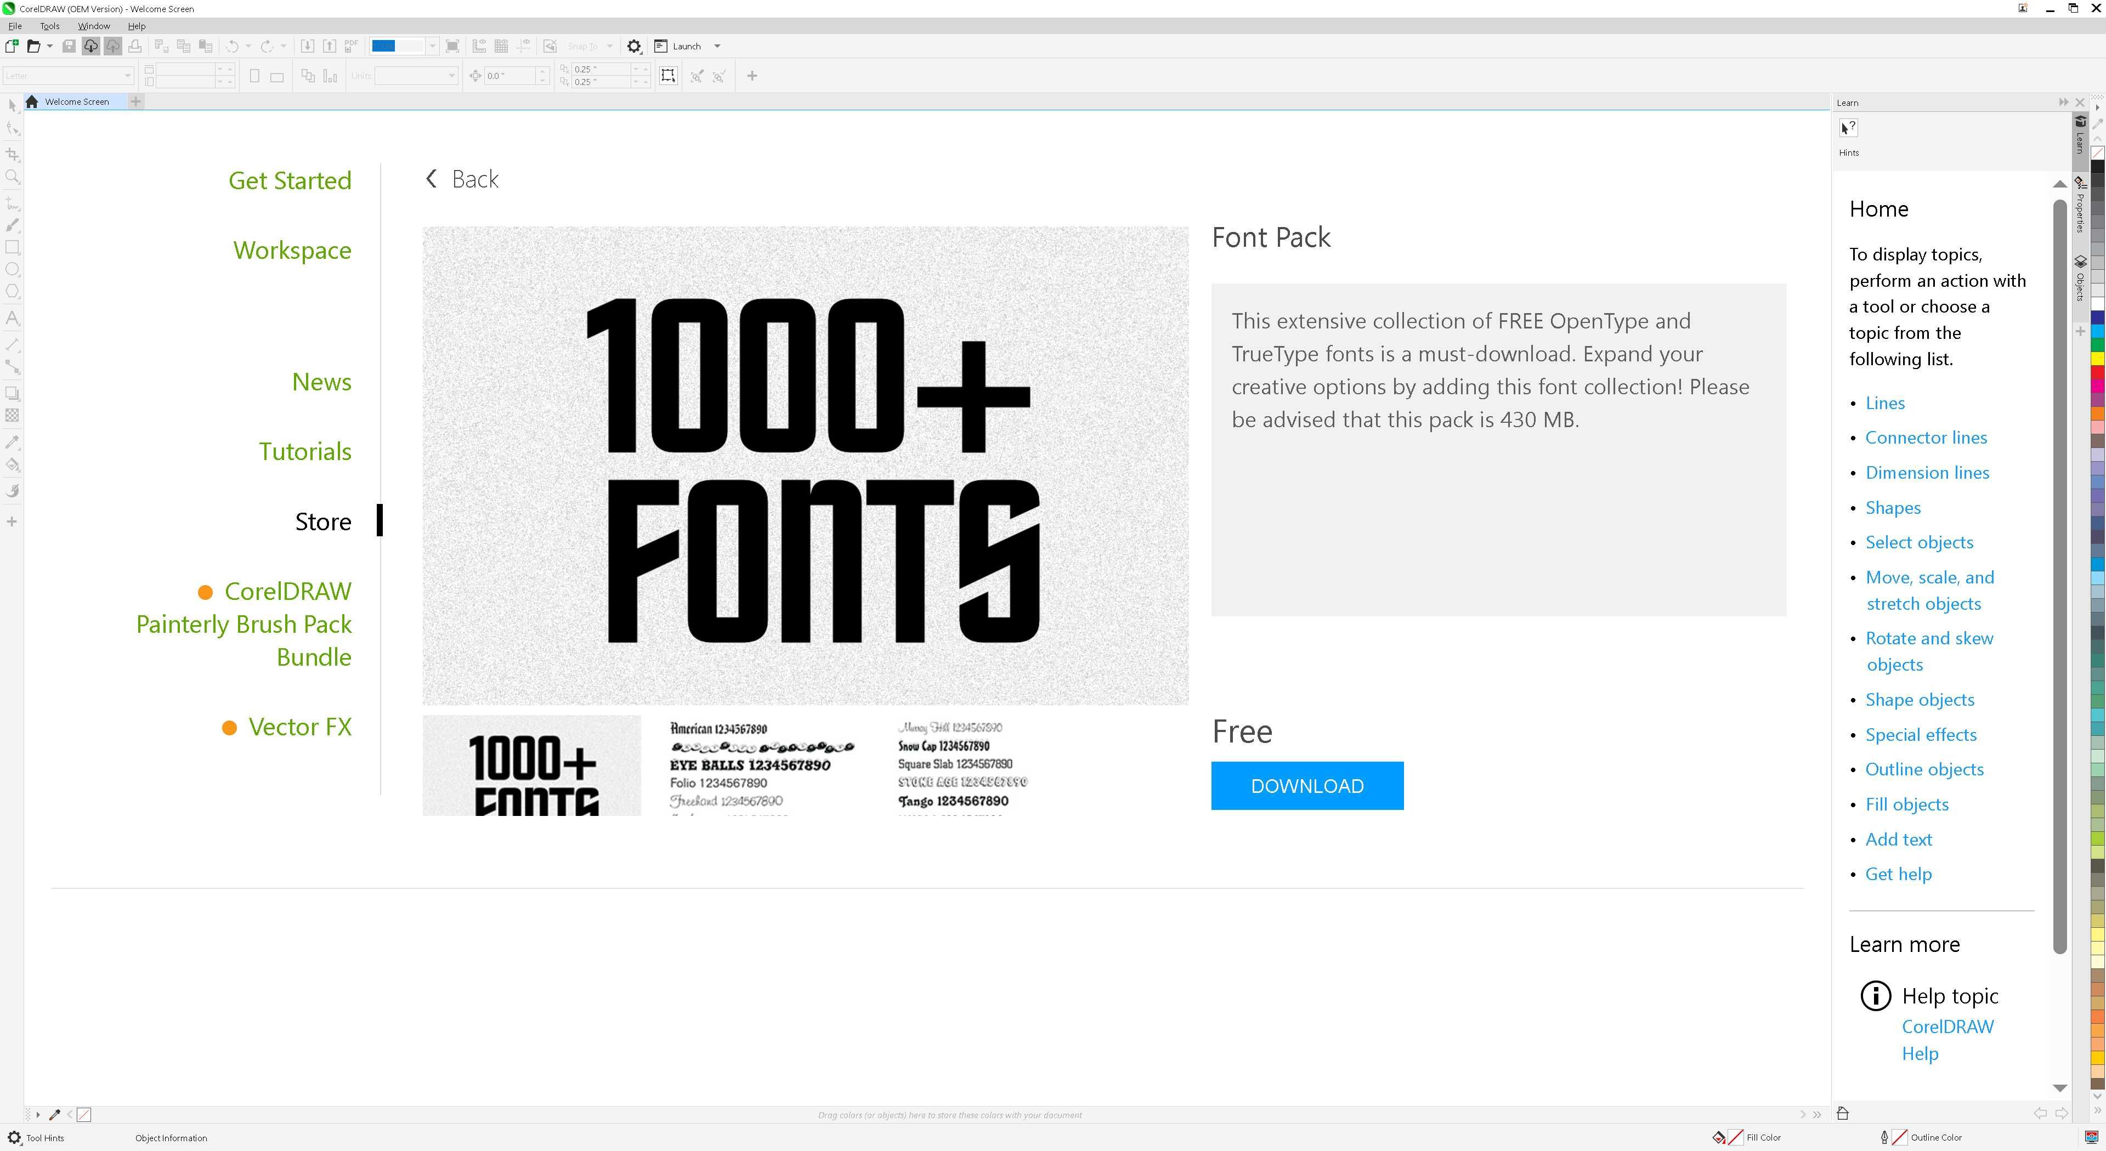Click the Import from cloud icon
2106x1151 pixels.
(x=90, y=47)
